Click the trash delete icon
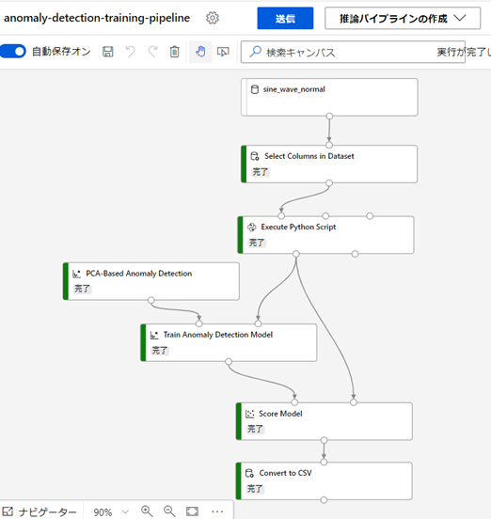Image resolution: width=491 pixels, height=519 pixels. pyautogui.click(x=174, y=52)
